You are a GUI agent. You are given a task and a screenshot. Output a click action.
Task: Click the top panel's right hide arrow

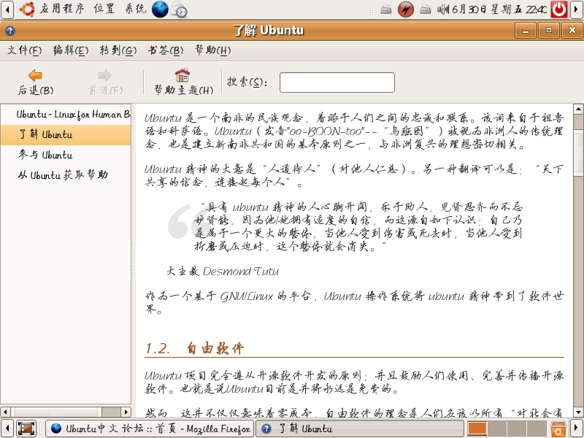[577, 9]
